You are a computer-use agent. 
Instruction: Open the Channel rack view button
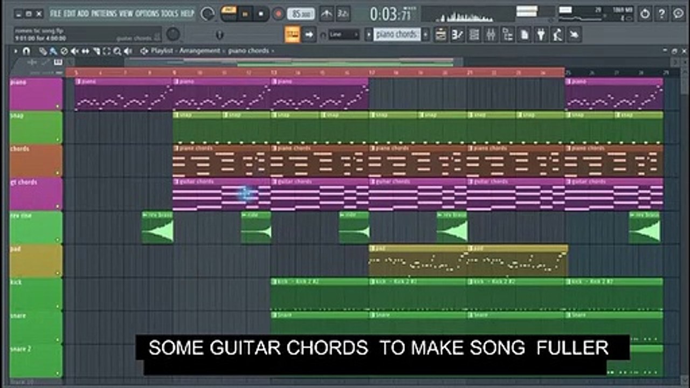tap(474, 34)
